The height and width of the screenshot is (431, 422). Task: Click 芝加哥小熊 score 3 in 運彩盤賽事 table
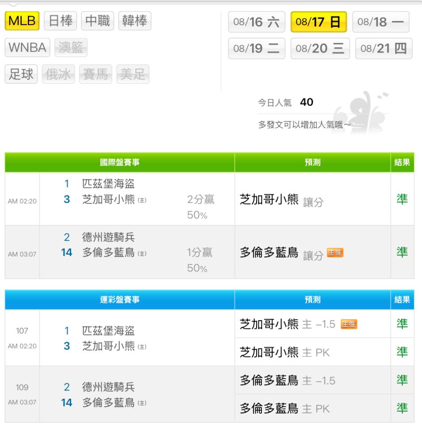pyautogui.click(x=67, y=346)
